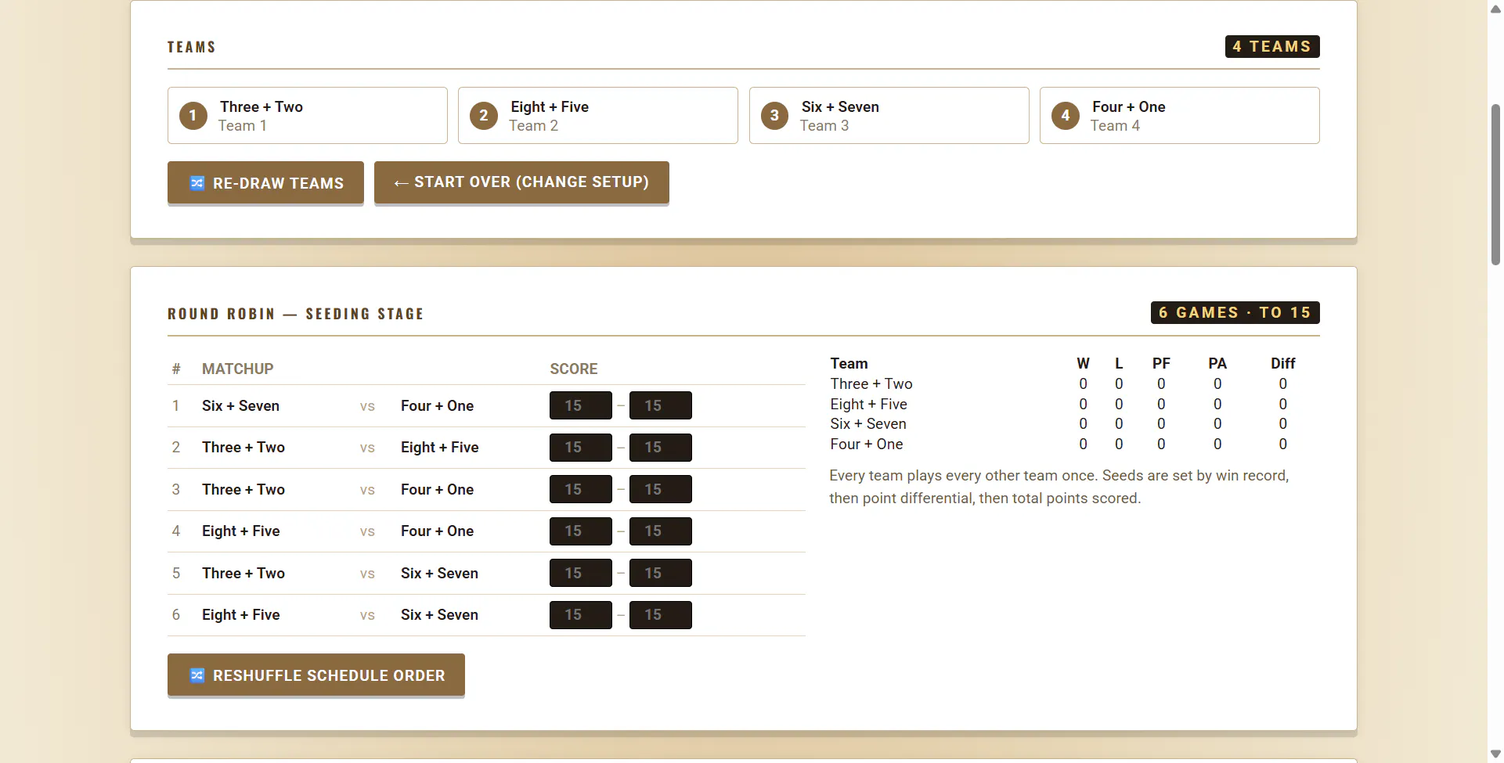Click the PA column header in standings

[1217, 364]
